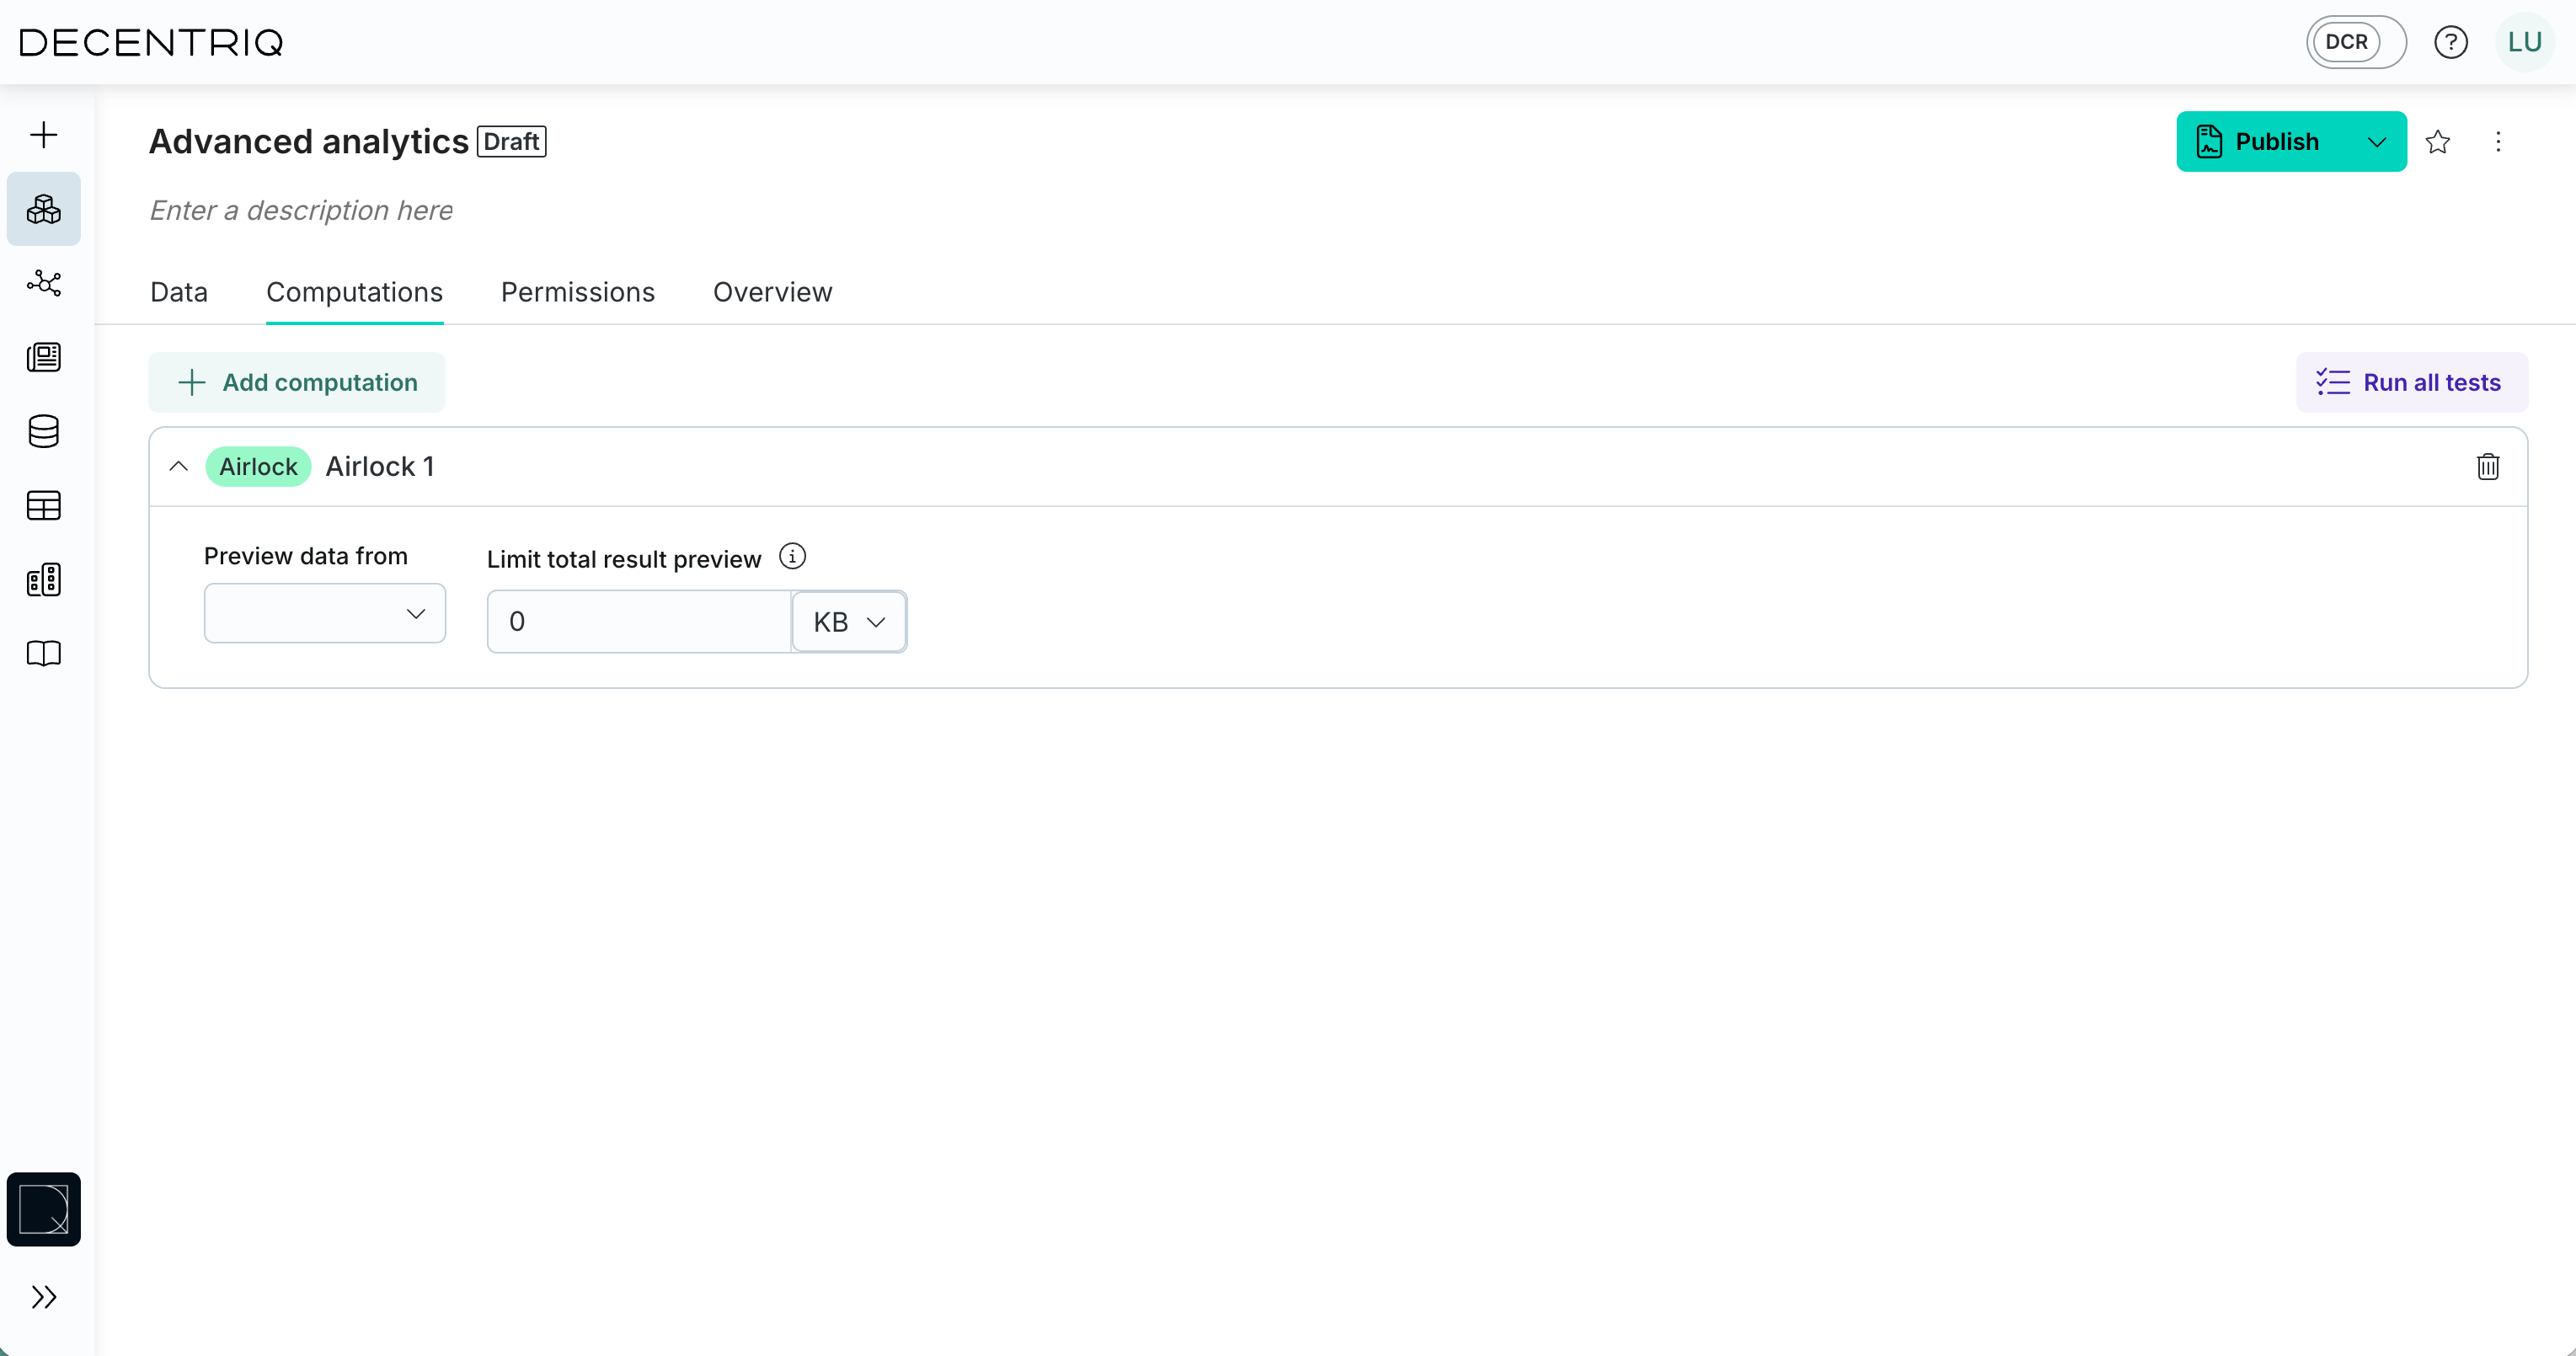Switch to the Overview tab
This screenshot has width=2576, height=1356.
(x=772, y=292)
